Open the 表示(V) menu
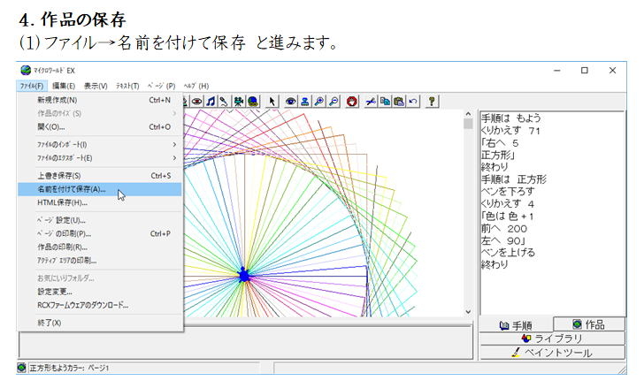644x388 pixels. (96, 86)
